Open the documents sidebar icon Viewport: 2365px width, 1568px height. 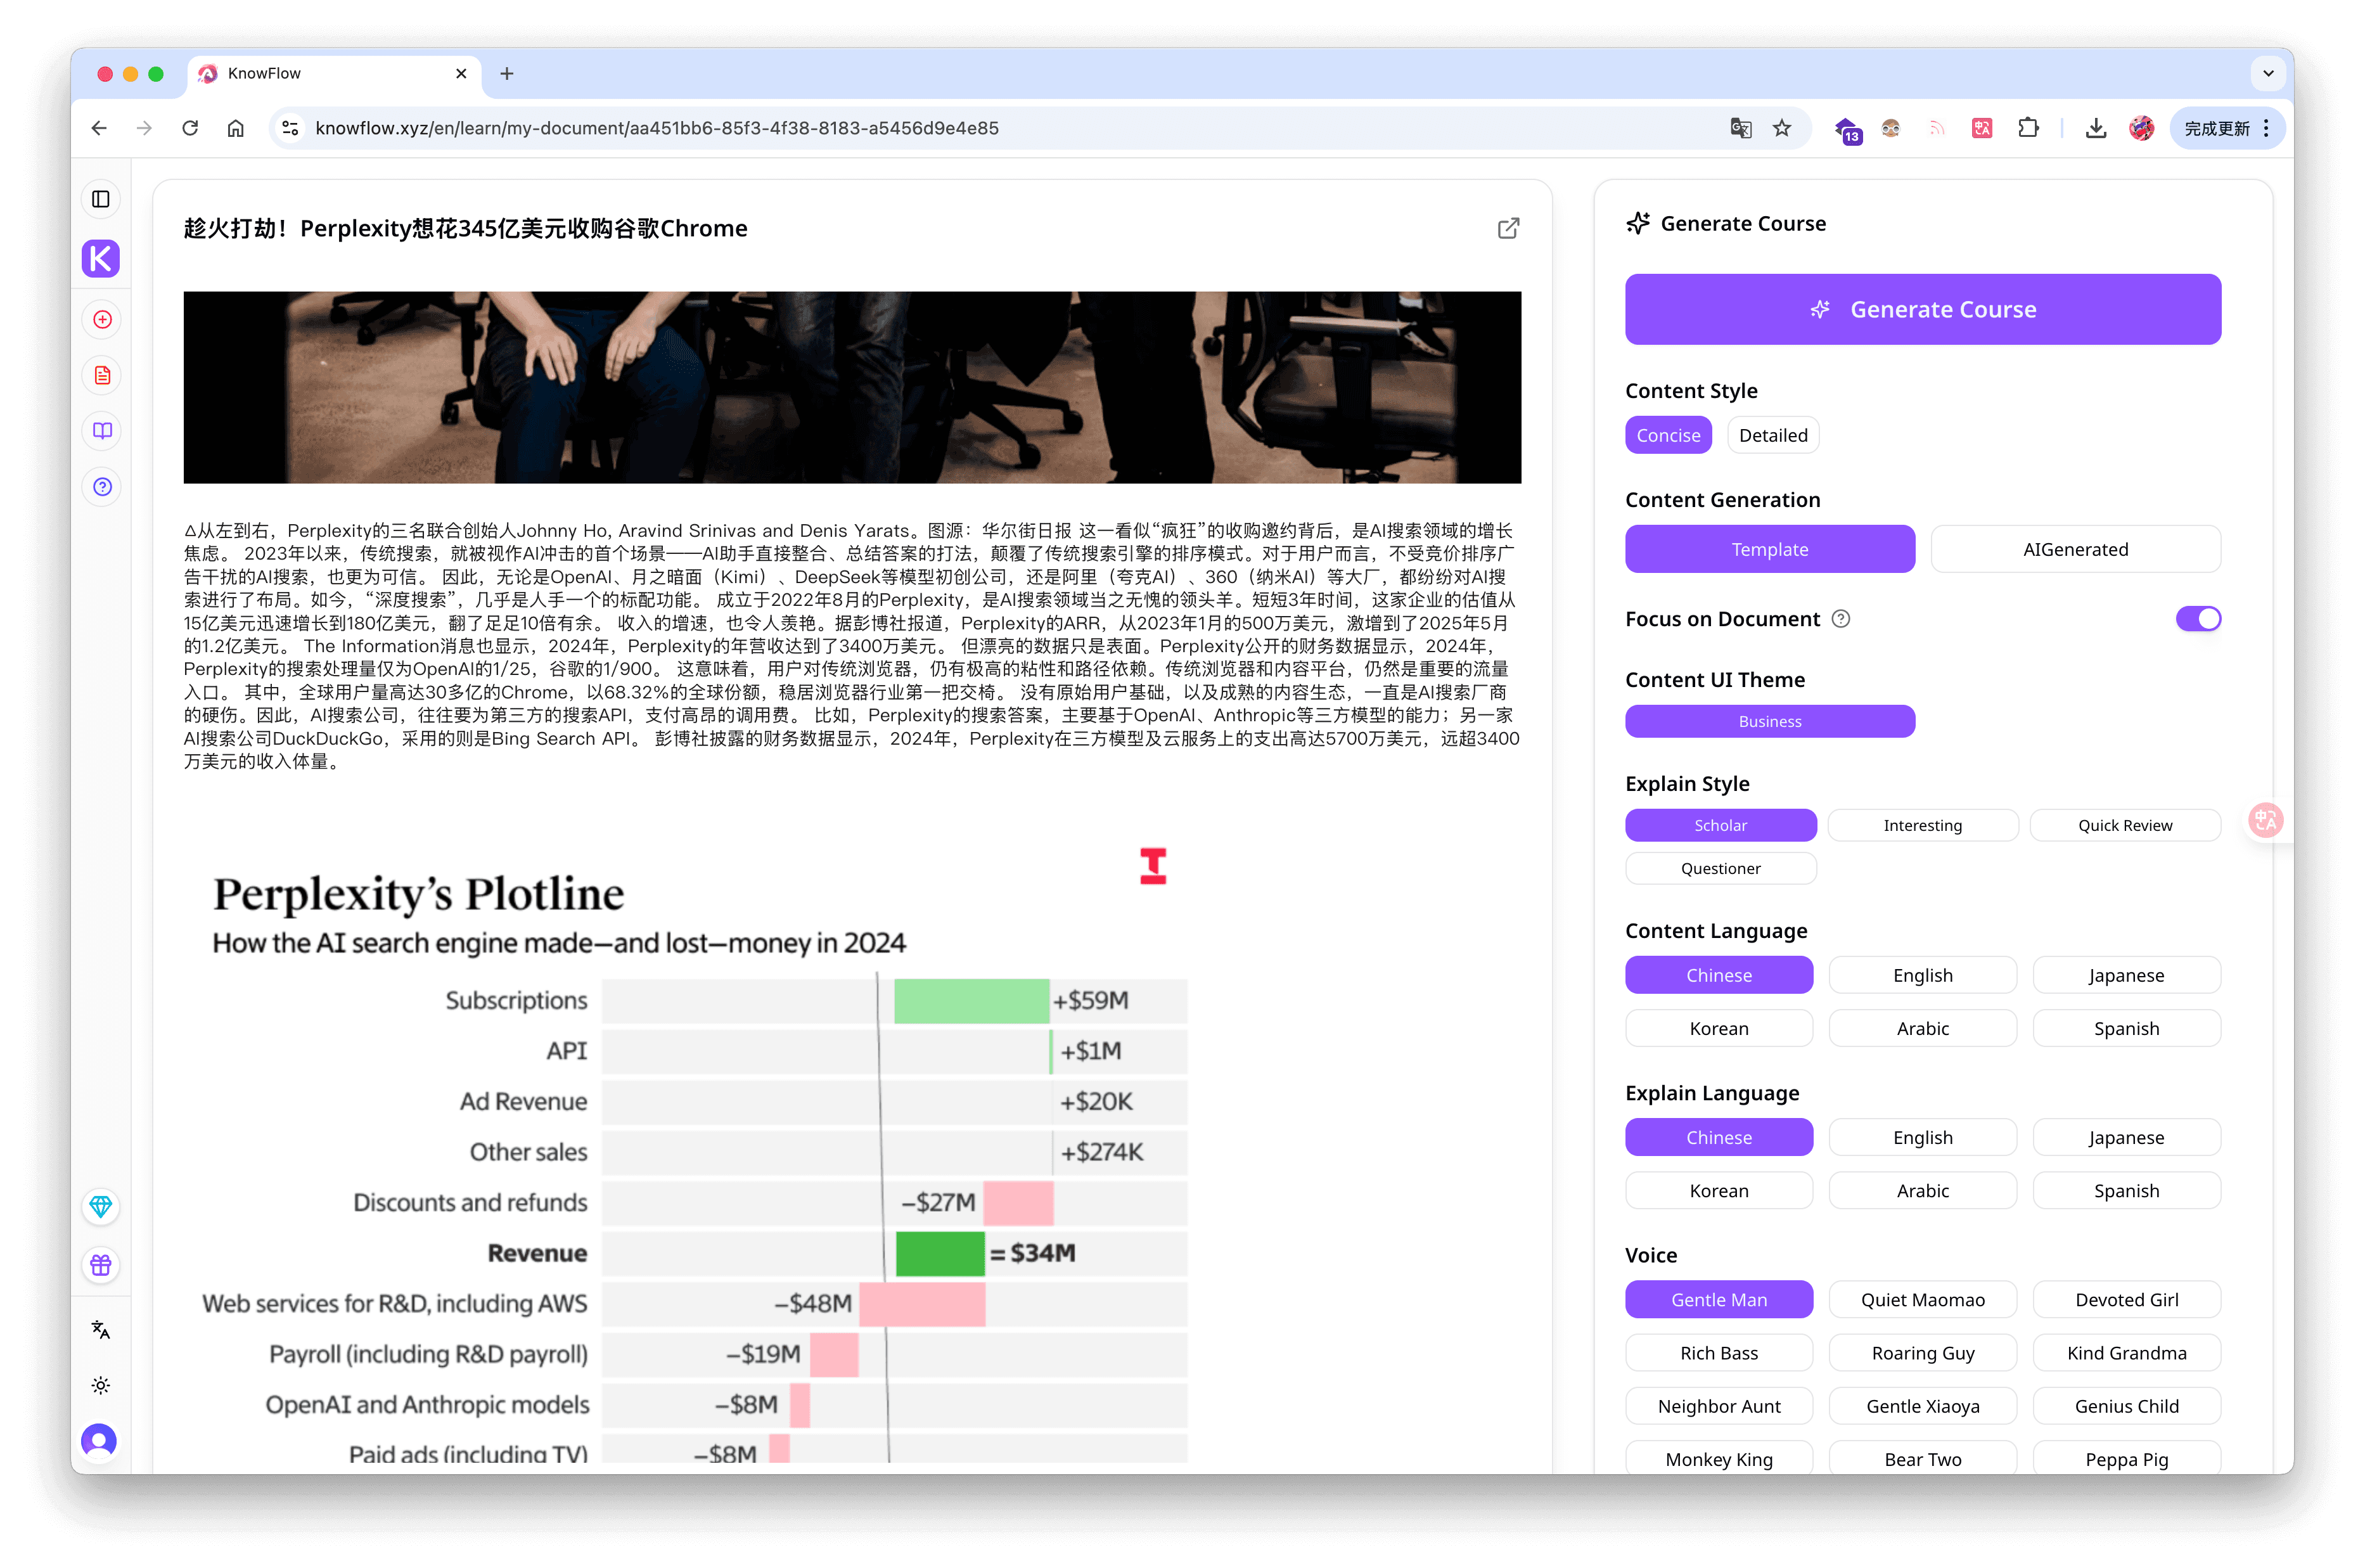102,375
